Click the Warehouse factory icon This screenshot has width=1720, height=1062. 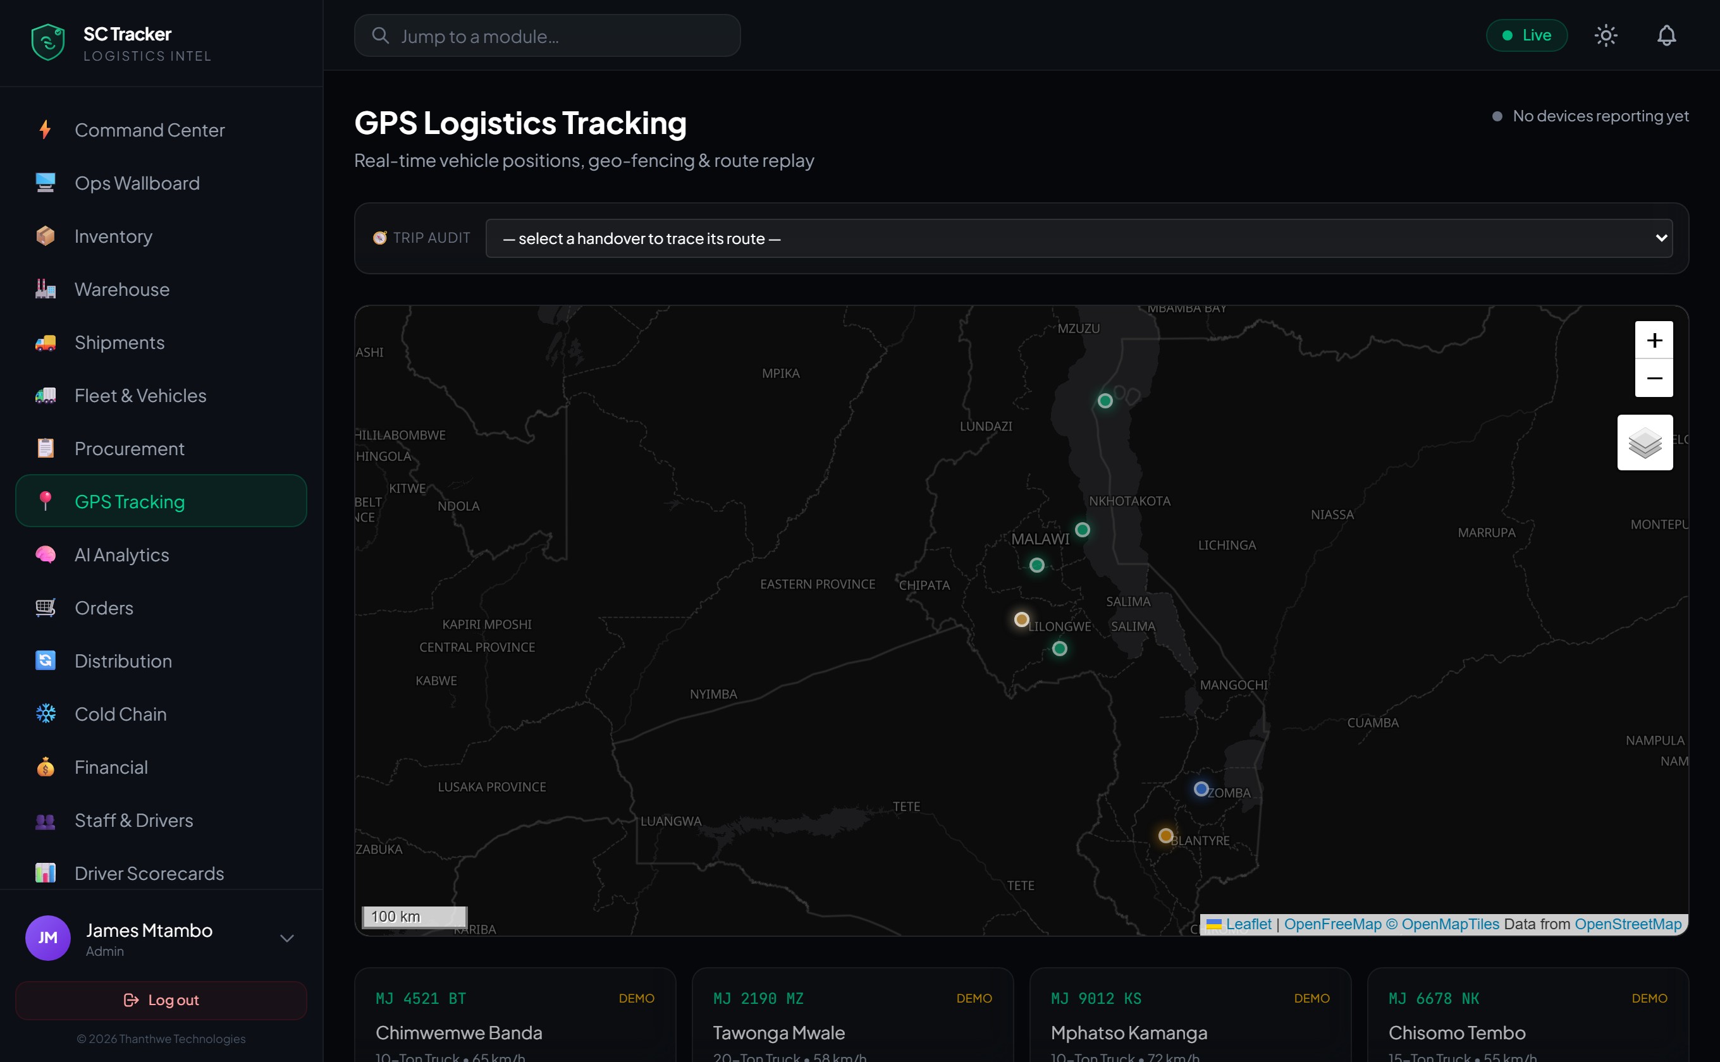coord(45,290)
